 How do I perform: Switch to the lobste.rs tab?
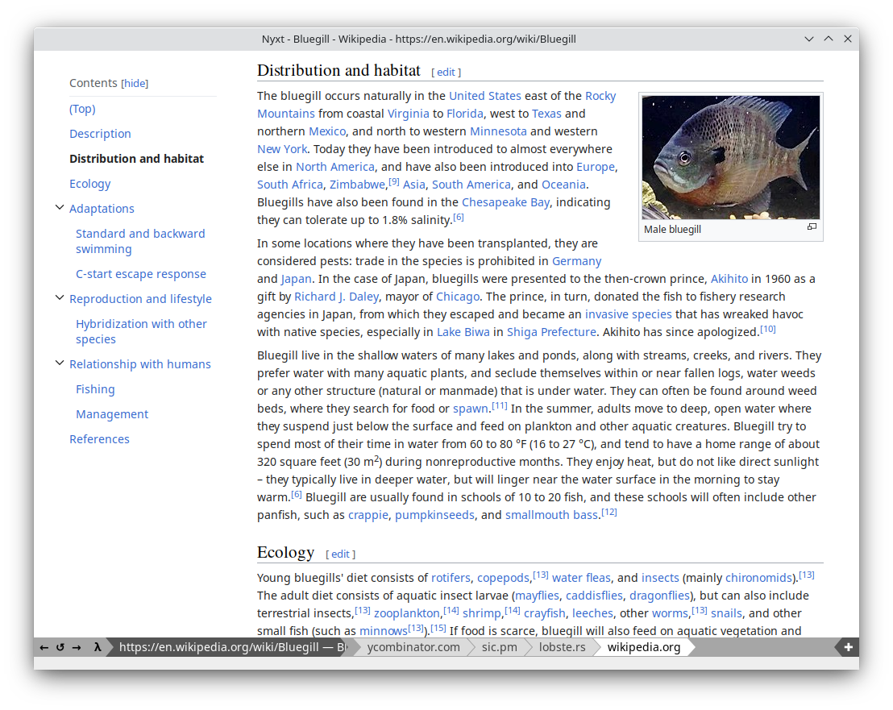coord(562,647)
